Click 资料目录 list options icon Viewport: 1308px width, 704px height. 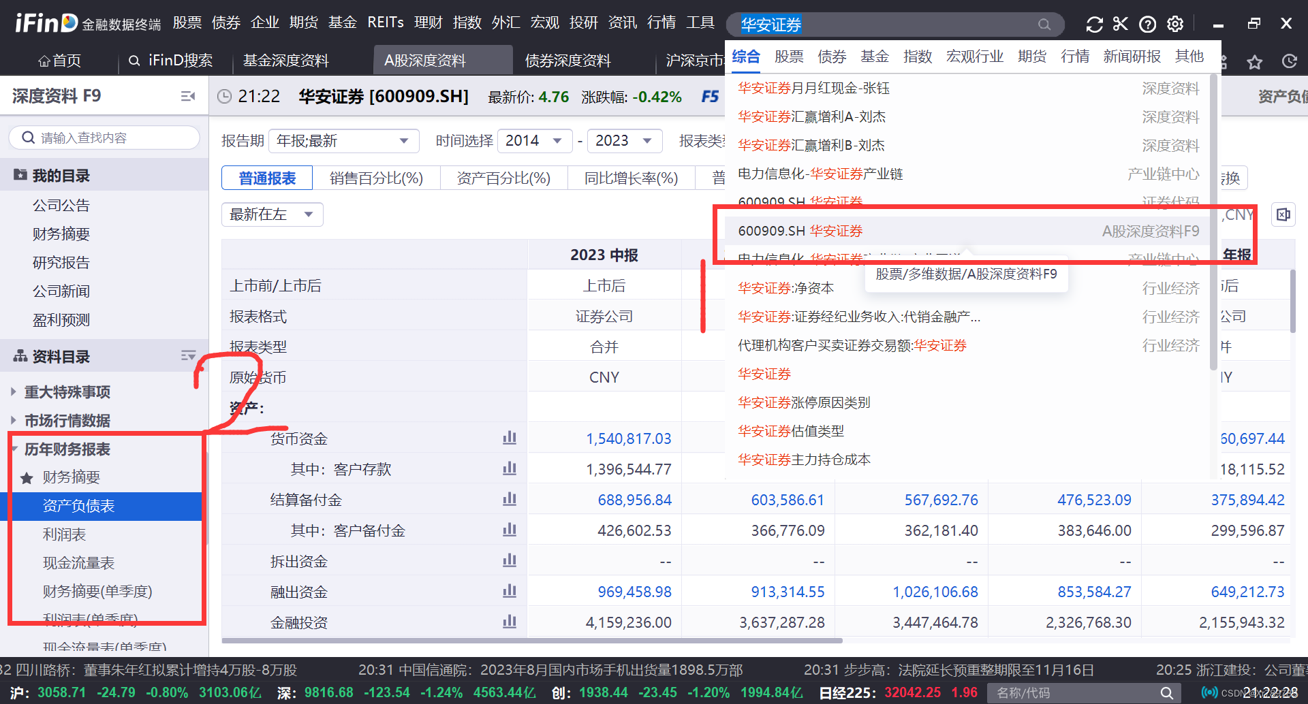tap(188, 356)
